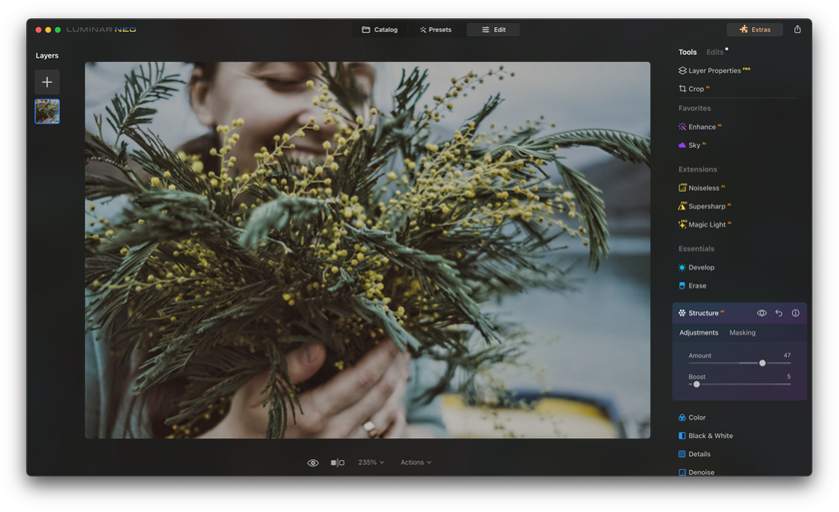Open the Layer Properties tool icon
This screenshot has width=839, height=512.
pos(682,71)
